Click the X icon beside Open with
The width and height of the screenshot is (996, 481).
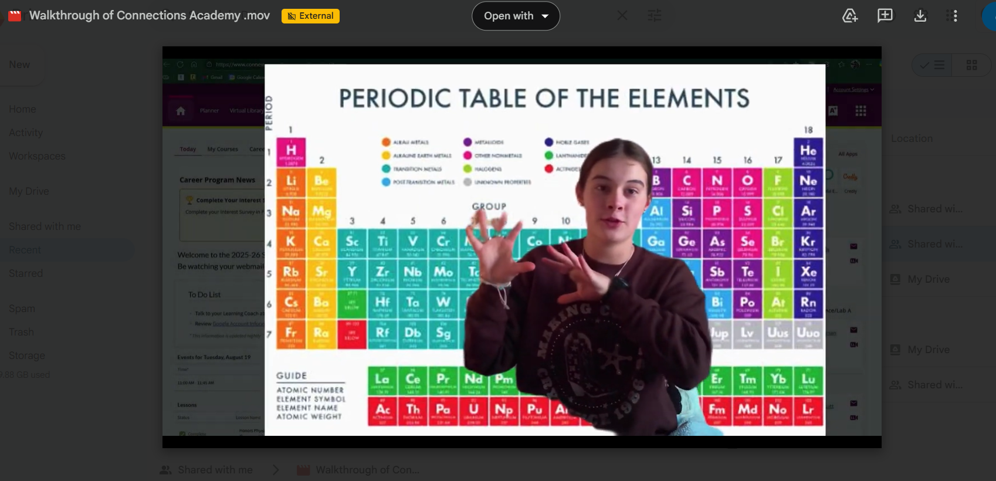622,16
